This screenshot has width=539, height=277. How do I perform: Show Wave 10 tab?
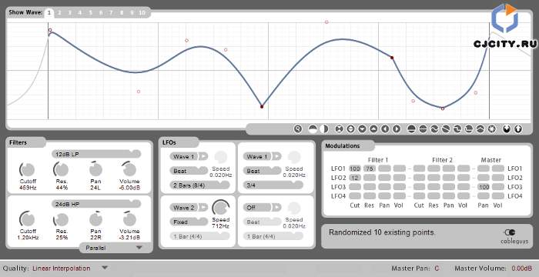click(x=142, y=13)
